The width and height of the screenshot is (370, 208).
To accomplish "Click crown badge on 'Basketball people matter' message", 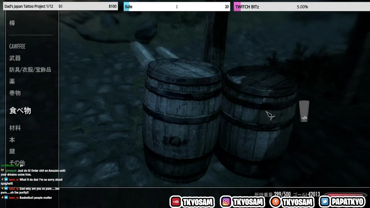I will point(6,198).
